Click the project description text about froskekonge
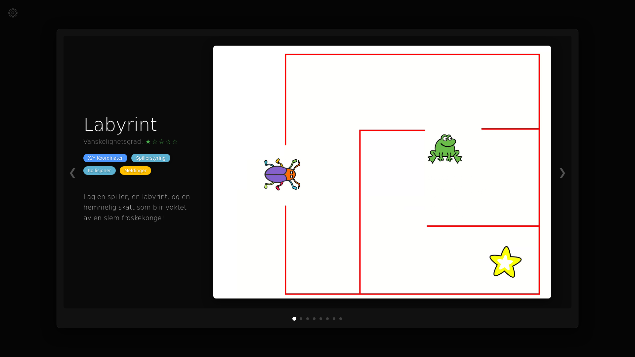The height and width of the screenshot is (357, 635). (x=137, y=207)
